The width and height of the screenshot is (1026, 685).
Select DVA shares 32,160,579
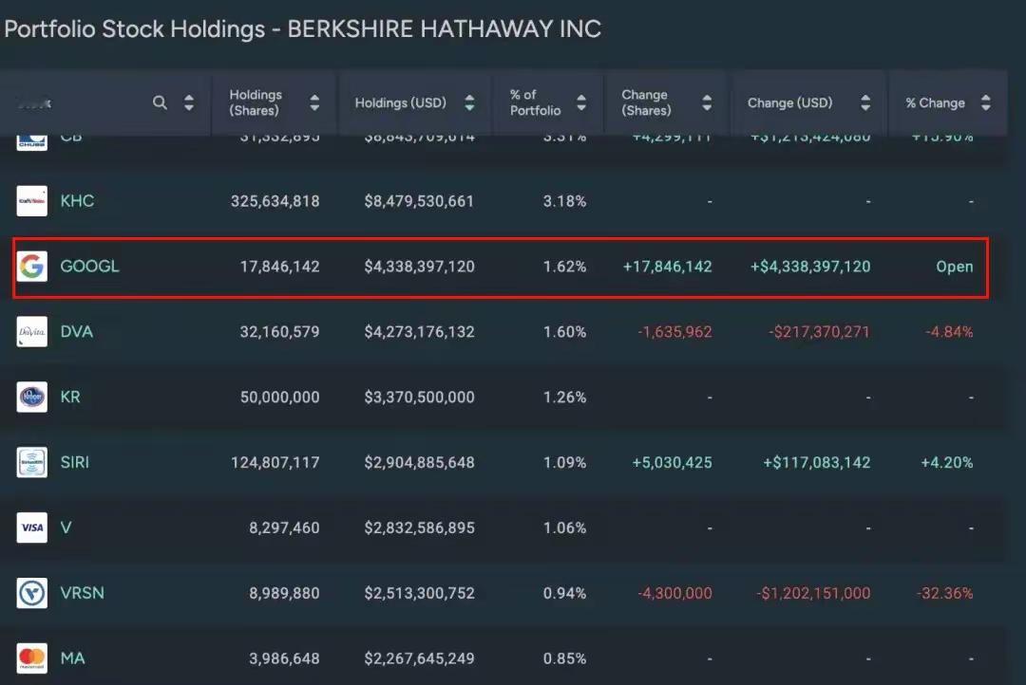click(280, 331)
